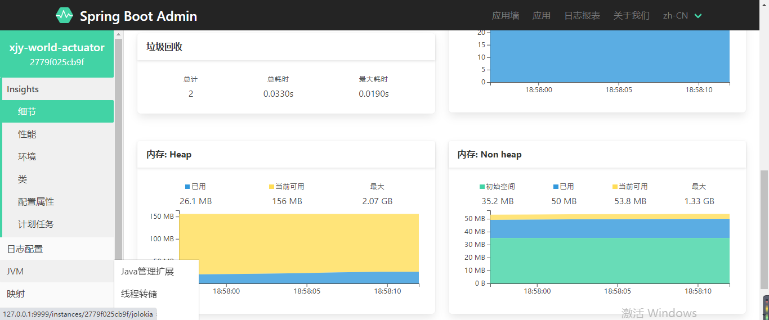Click the 垃圾回收 card title

pos(164,47)
